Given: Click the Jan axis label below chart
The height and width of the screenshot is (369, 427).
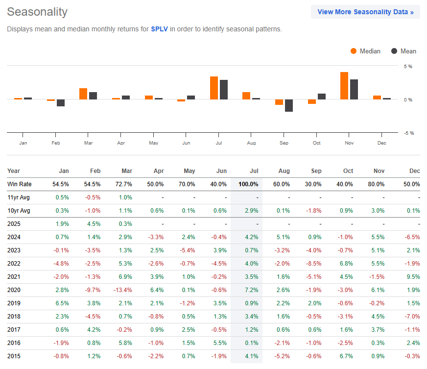Looking at the screenshot, I should point(23,143).
